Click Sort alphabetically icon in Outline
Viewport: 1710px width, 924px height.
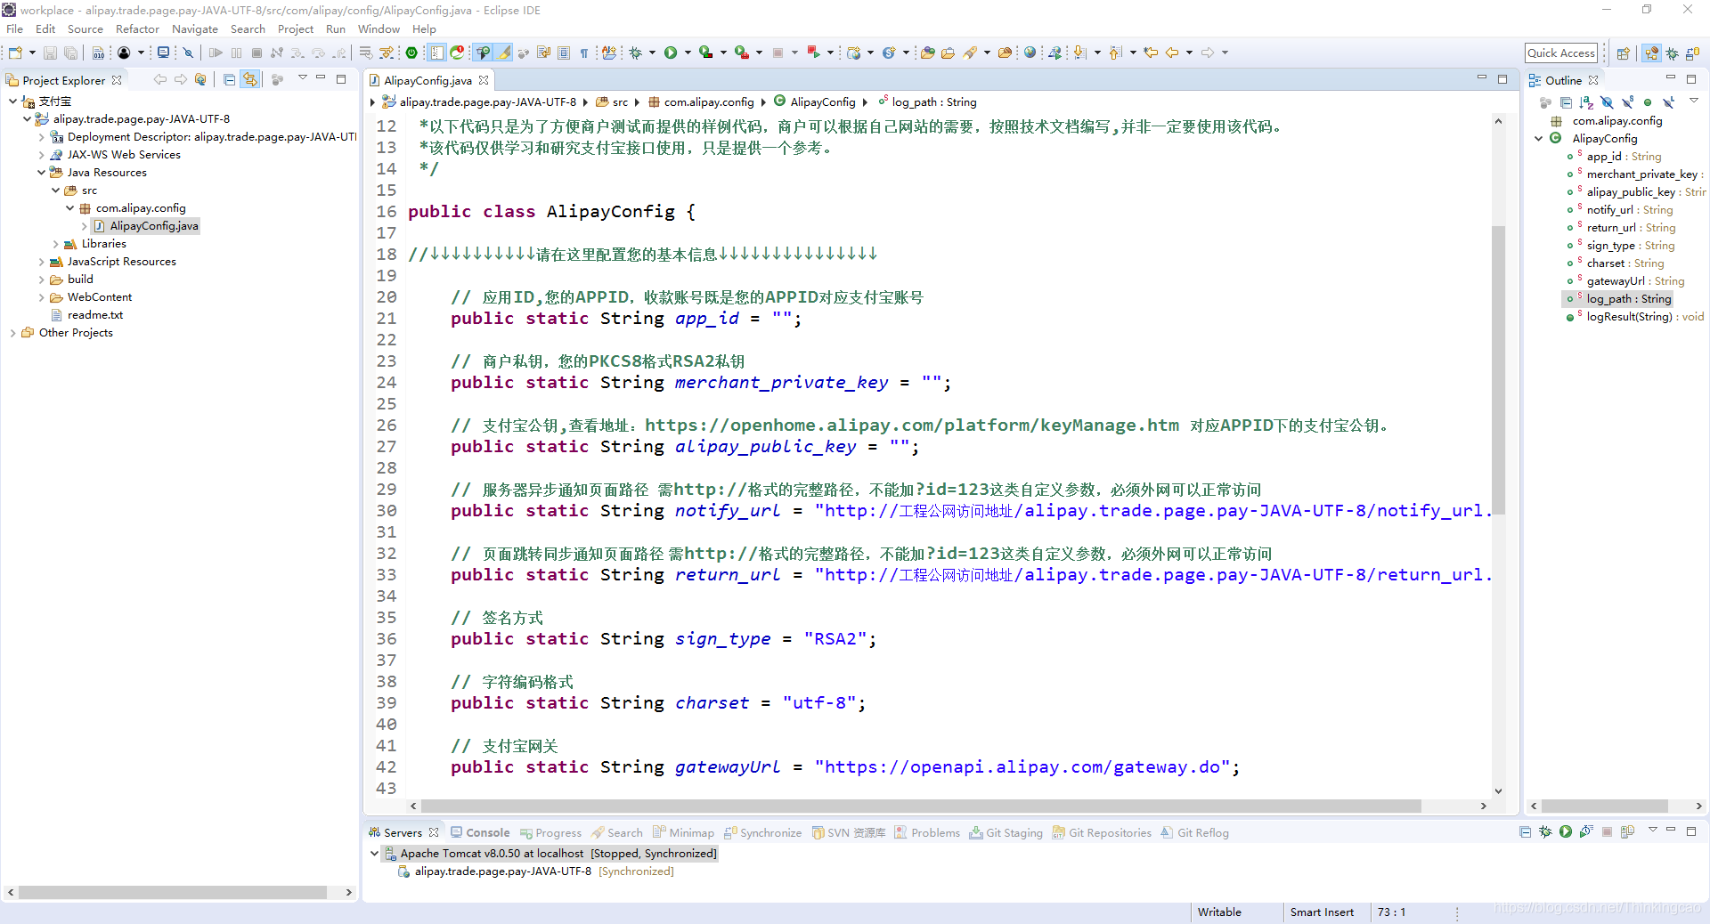1586,102
